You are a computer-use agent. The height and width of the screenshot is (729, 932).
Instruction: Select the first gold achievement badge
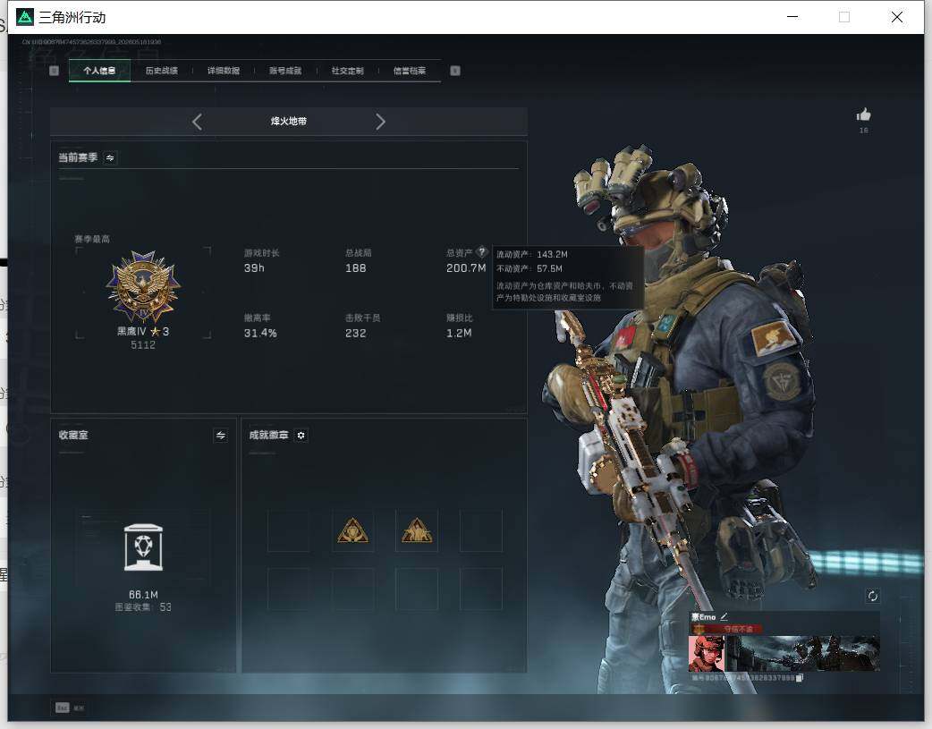[x=352, y=530]
